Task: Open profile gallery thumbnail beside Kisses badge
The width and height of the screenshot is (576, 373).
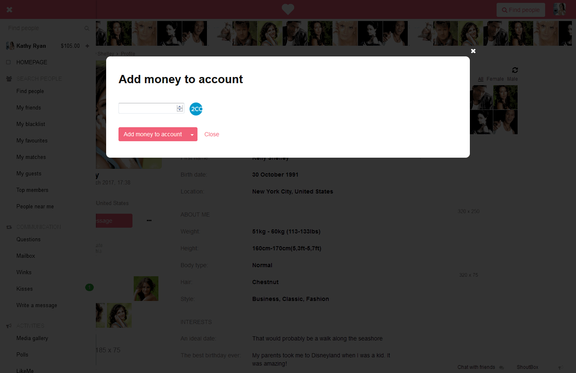Action: pyautogui.click(x=146, y=289)
